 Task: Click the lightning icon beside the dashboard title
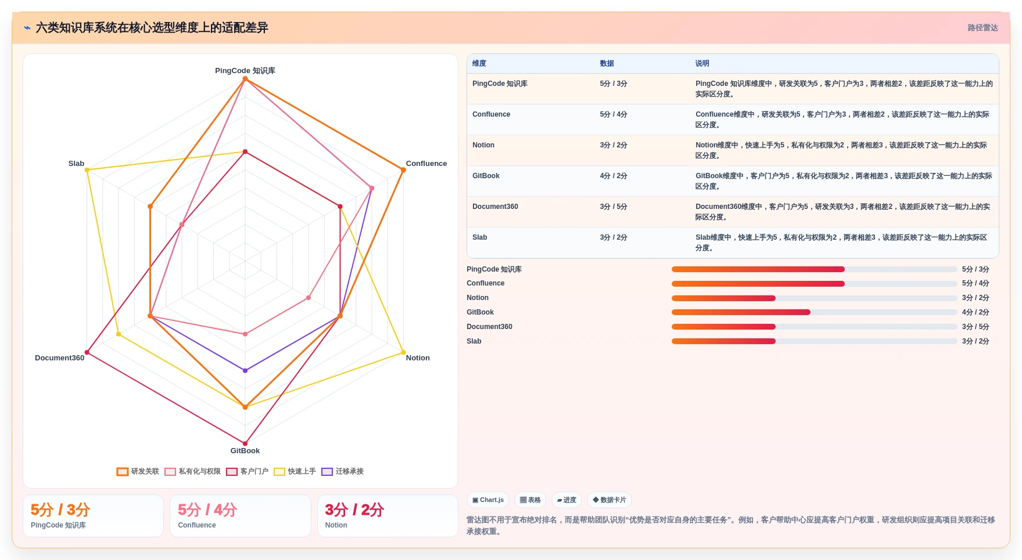click(x=27, y=28)
